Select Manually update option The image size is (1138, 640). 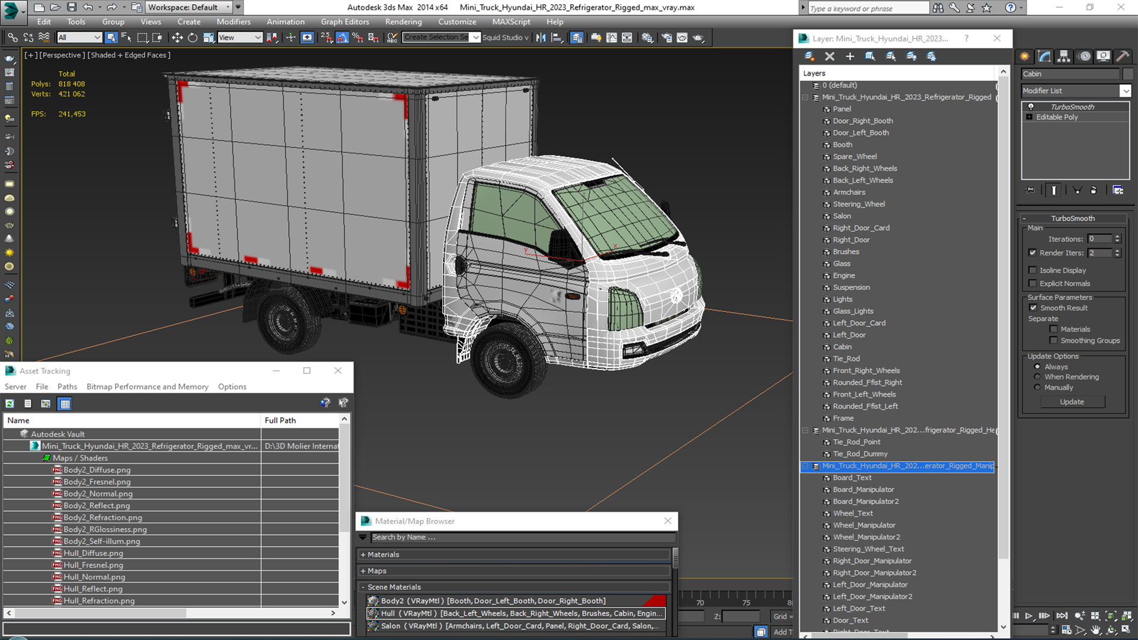pos(1037,388)
